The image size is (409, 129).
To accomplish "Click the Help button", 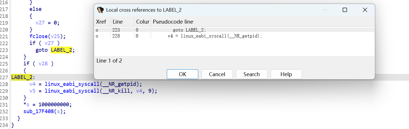I will coord(286,74).
